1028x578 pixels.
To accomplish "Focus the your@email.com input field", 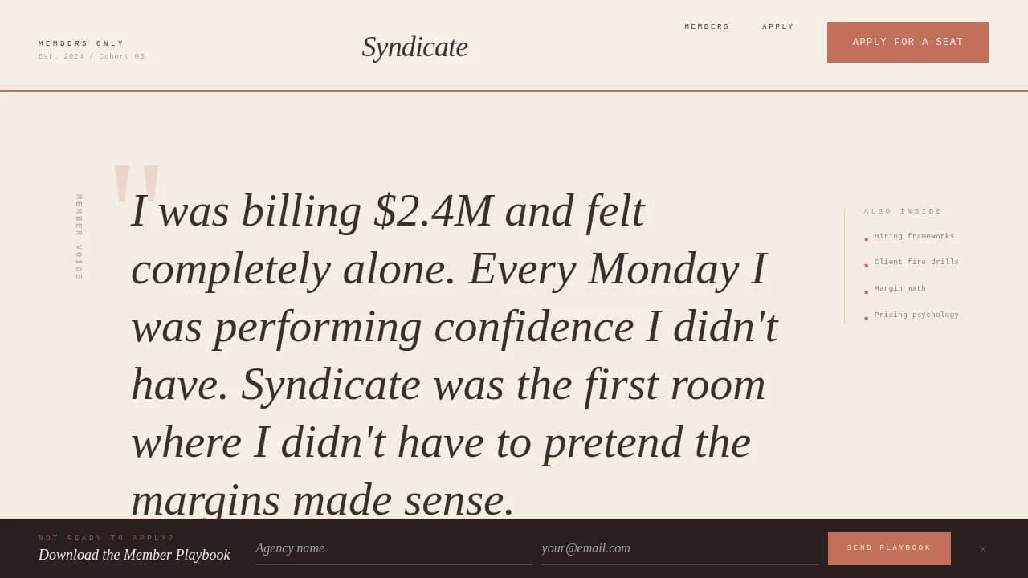I will 679,548.
